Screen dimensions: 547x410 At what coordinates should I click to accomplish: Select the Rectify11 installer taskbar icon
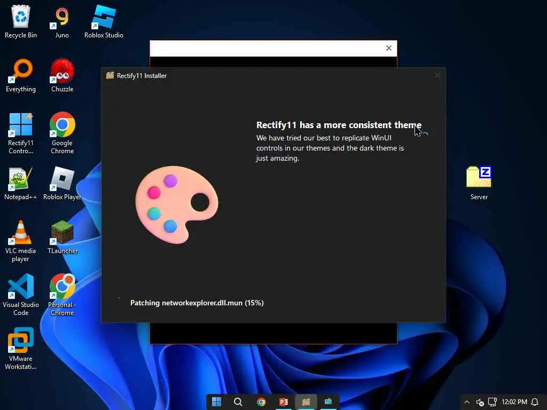point(306,402)
